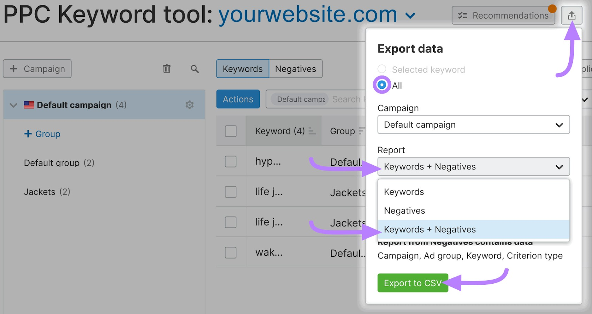
Task: Add a new Group
Action: (x=42, y=134)
